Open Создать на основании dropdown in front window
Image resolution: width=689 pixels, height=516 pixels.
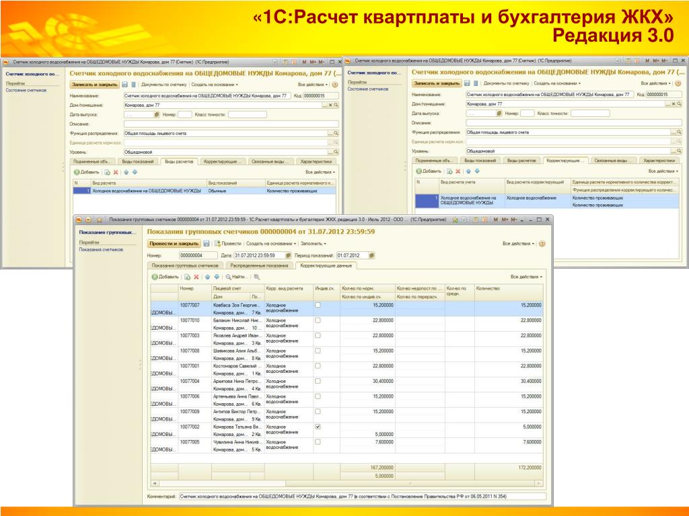(x=271, y=243)
